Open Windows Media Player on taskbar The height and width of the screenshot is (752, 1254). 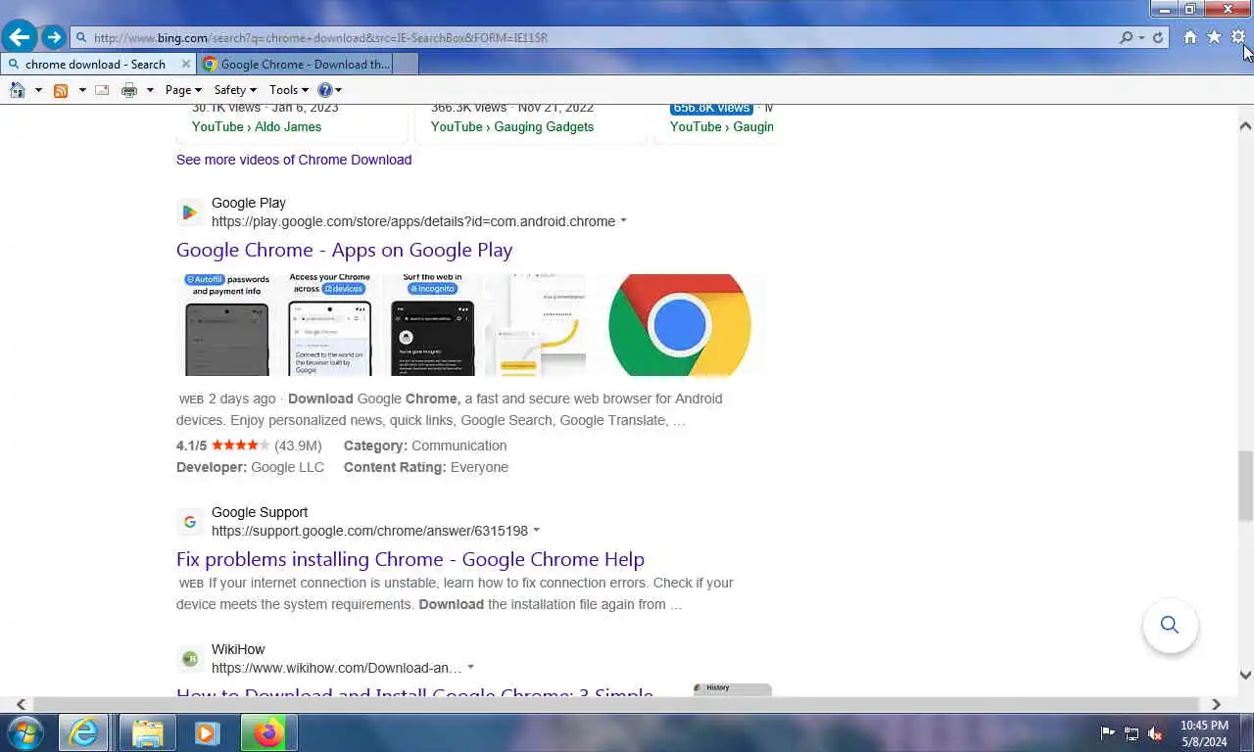208,732
